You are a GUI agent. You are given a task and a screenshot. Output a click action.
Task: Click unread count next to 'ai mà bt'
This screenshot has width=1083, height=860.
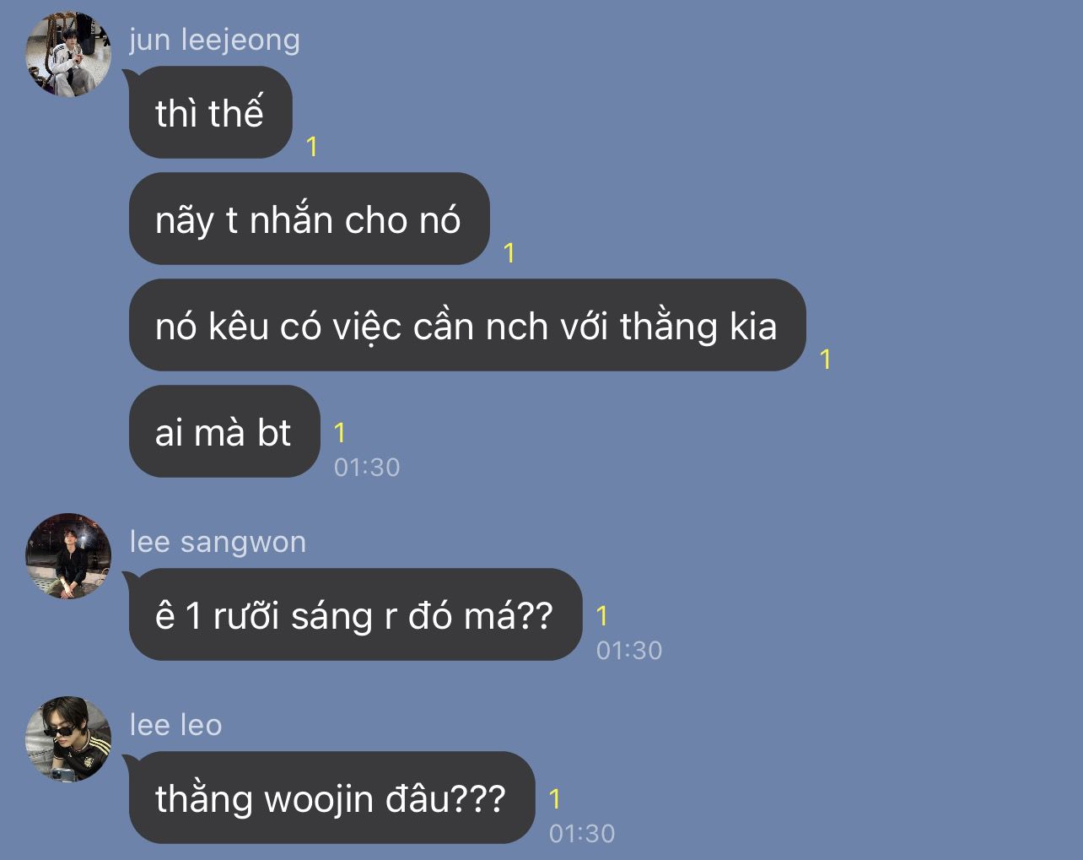[340, 433]
